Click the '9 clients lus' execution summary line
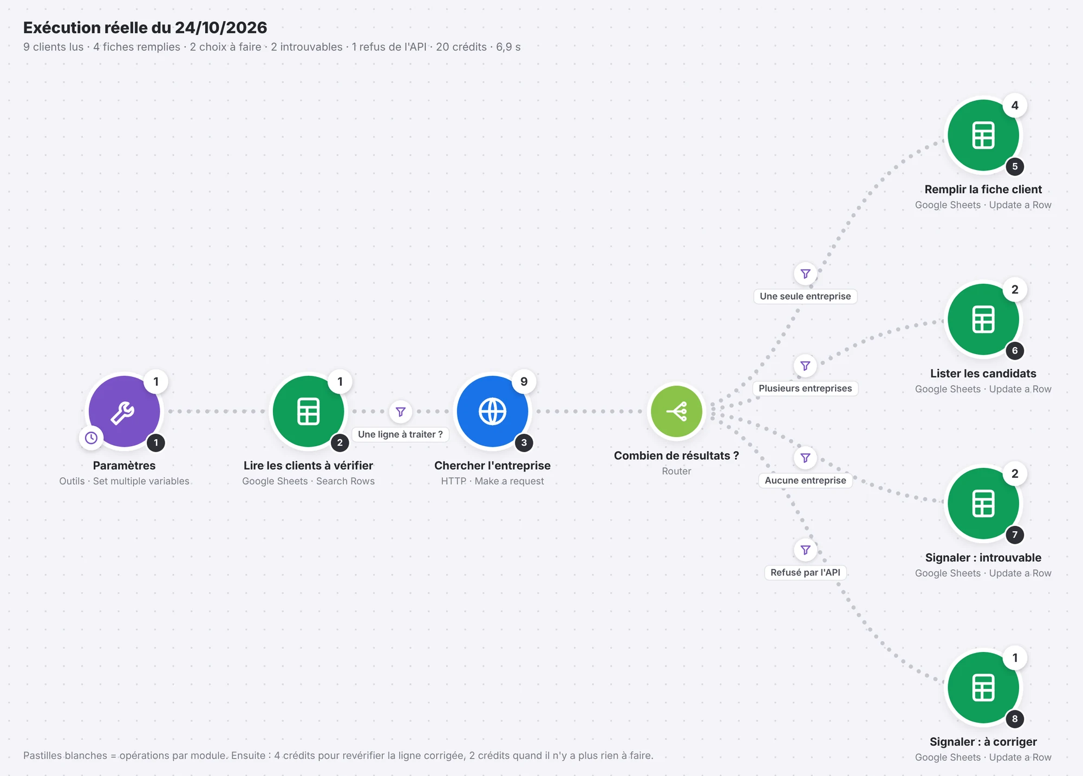Viewport: 1083px width, 776px height. [x=272, y=47]
